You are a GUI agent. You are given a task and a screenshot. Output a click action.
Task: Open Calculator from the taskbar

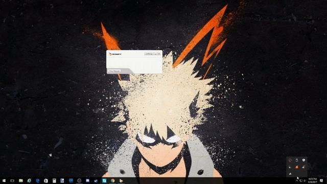(x=54, y=180)
